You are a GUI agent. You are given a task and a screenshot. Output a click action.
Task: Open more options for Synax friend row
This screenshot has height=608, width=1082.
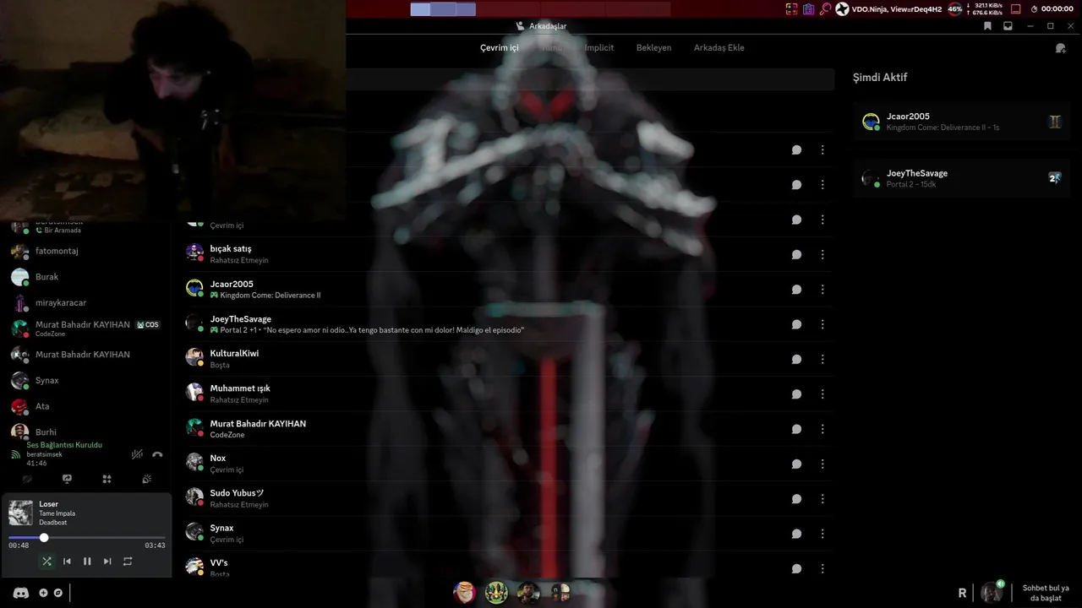(822, 534)
